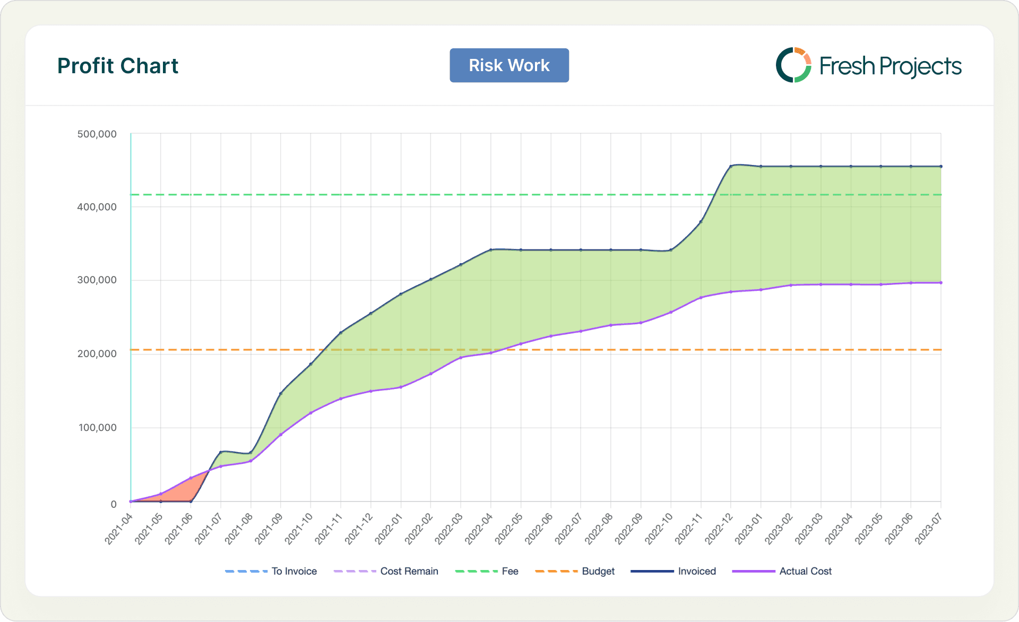
Task: Click the 500,000 y-axis label
Action: (x=97, y=134)
